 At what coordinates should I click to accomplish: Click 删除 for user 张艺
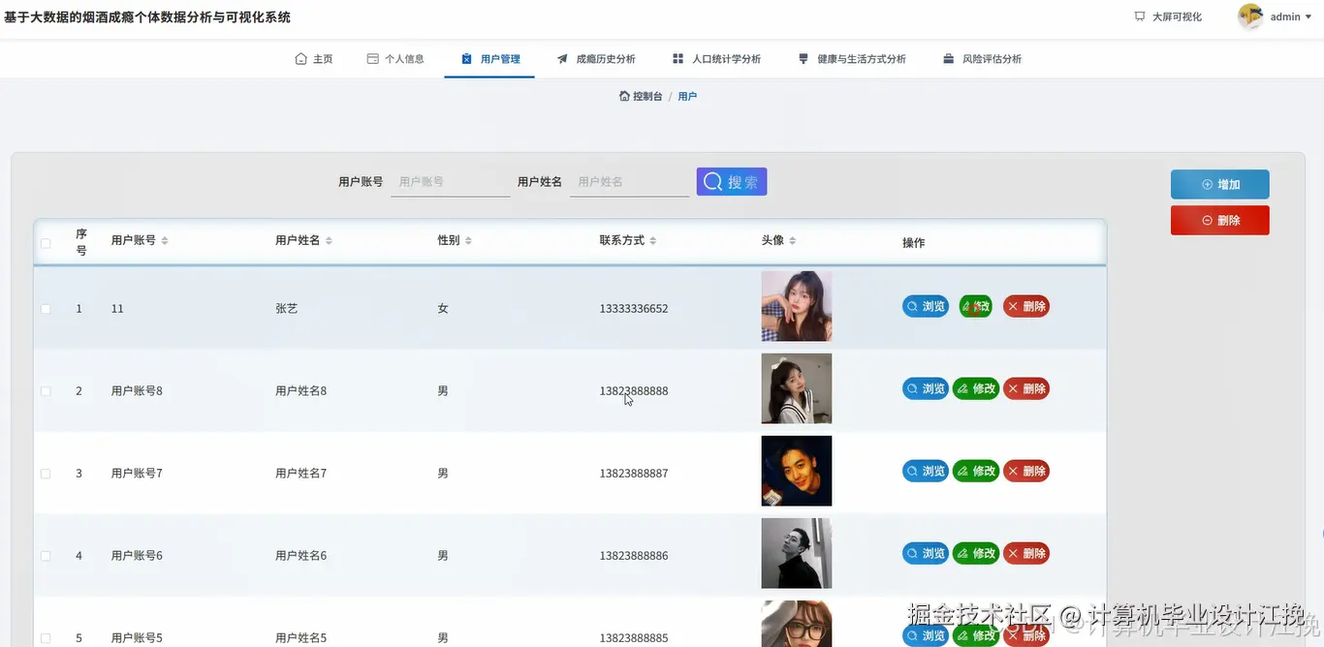coord(1026,306)
